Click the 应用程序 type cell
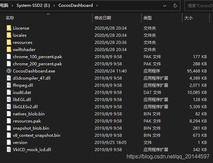 [152, 71]
